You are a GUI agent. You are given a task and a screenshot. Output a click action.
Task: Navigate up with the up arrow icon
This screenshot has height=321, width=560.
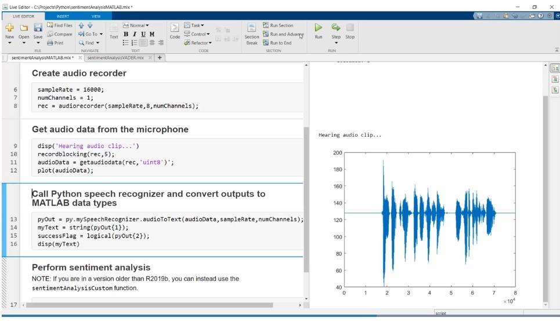(81, 25)
